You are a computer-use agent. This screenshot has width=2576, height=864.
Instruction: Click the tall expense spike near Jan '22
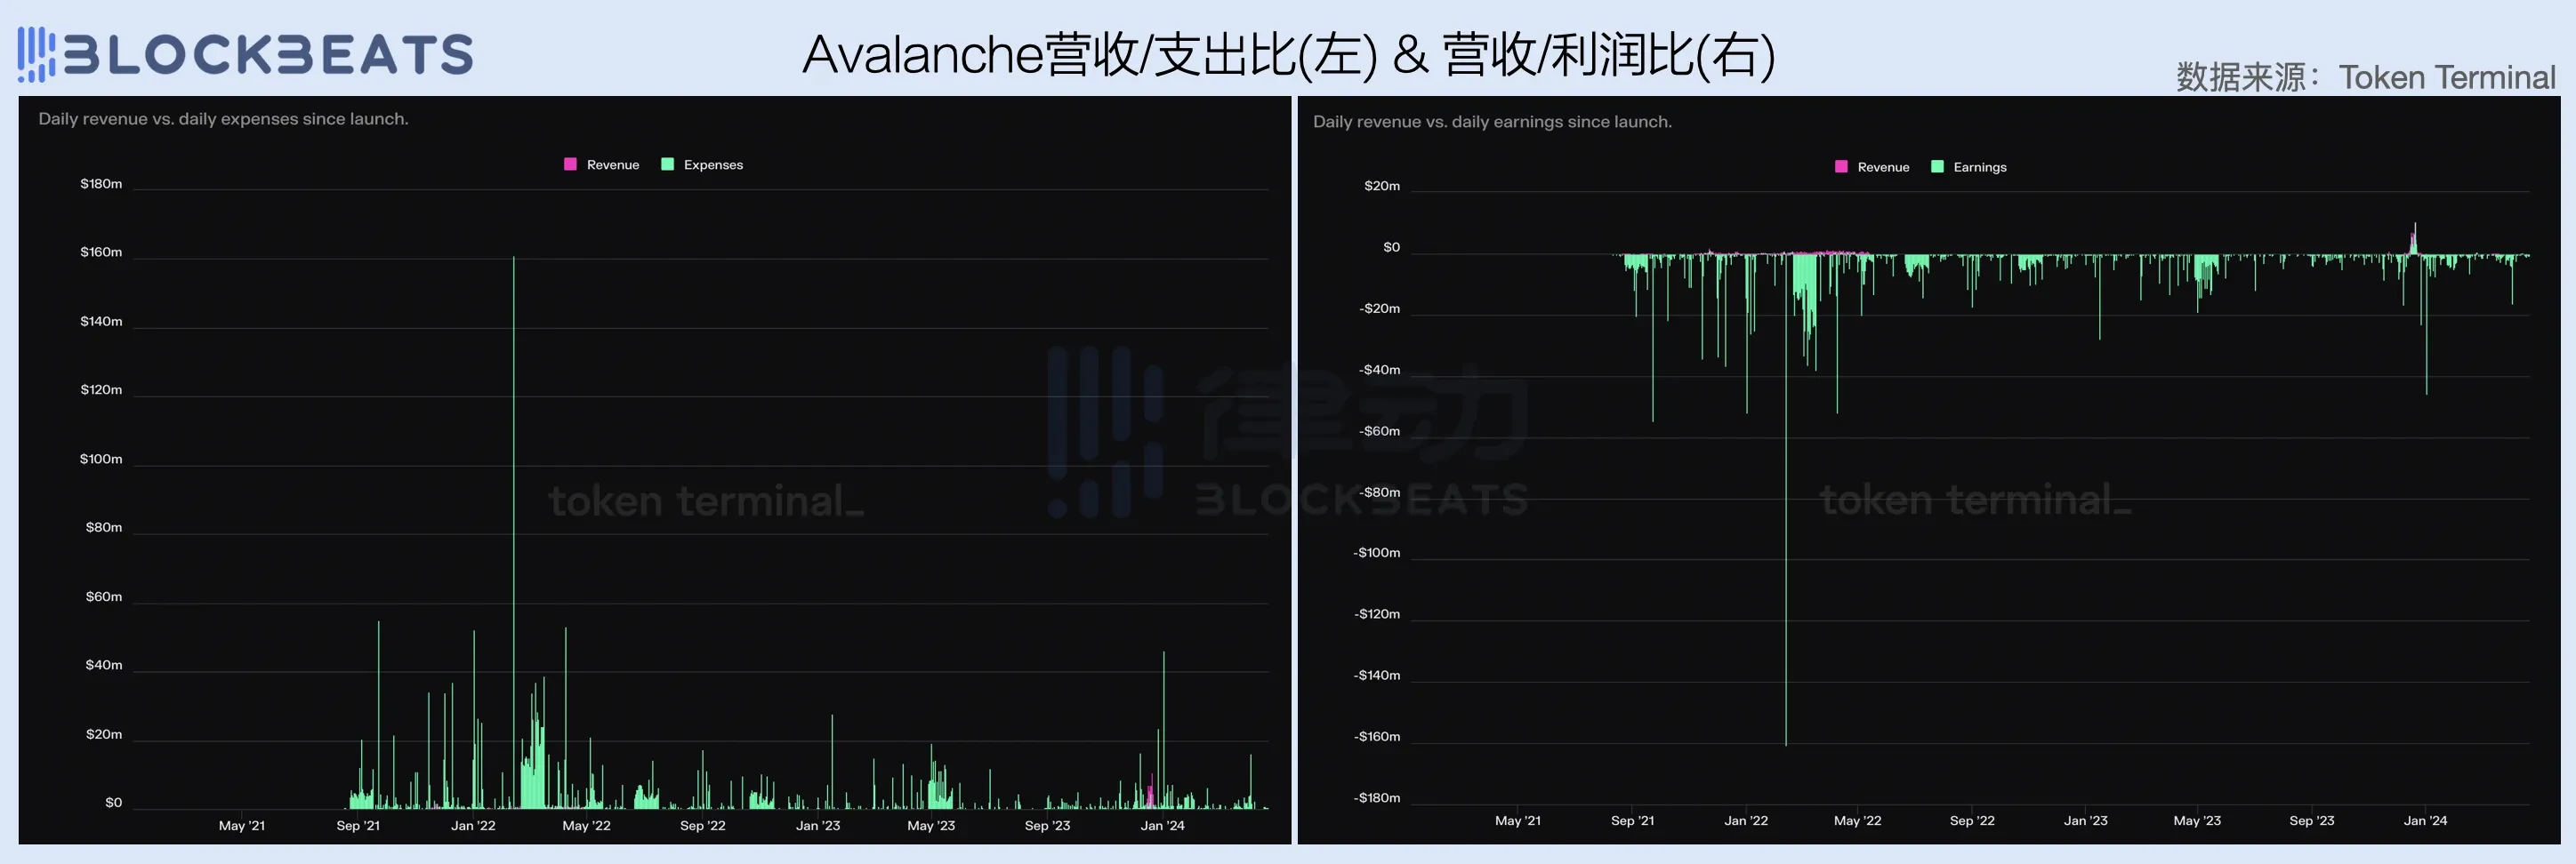click(x=515, y=500)
